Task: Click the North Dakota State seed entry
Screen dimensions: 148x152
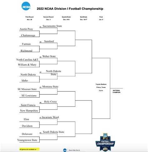Action: coord(53,73)
